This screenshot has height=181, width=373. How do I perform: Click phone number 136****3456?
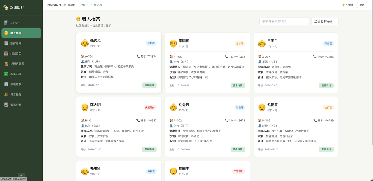coord(326,57)
